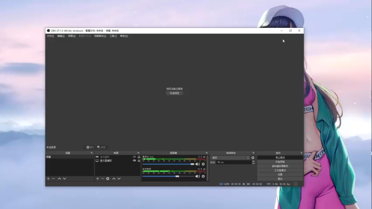Open the 文件(F) menu
Image resolution: width=372 pixels, height=209 pixels.
50,36
